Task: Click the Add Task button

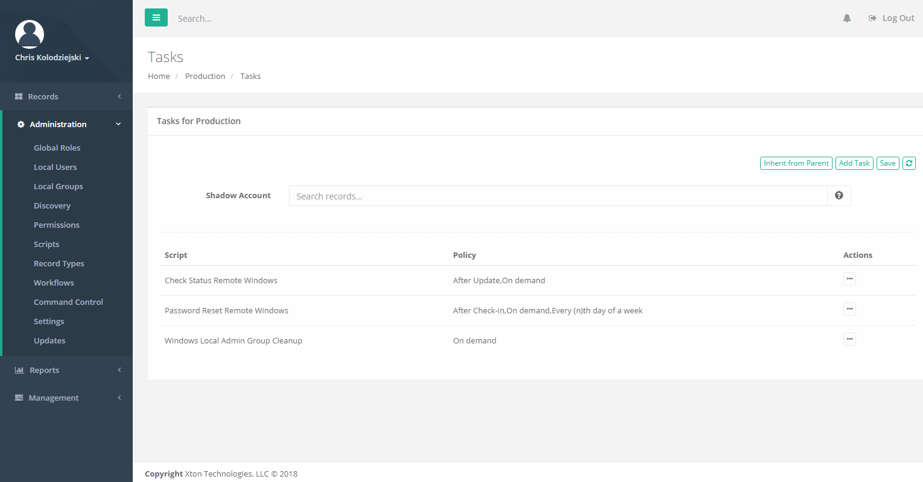Action: click(x=854, y=163)
